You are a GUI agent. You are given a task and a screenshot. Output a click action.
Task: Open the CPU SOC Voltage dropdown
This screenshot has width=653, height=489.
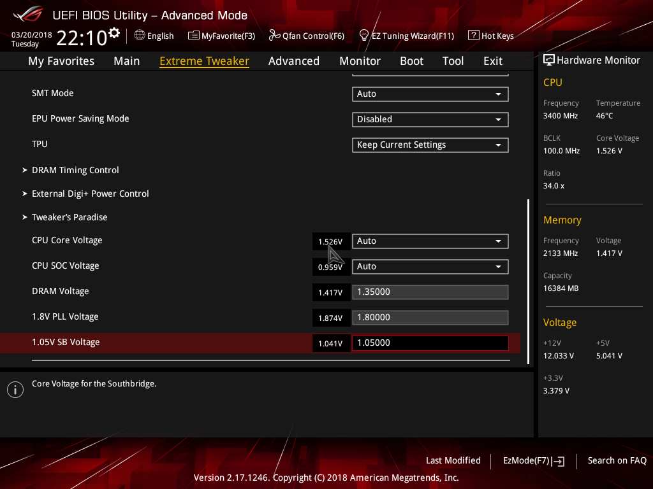(x=430, y=267)
